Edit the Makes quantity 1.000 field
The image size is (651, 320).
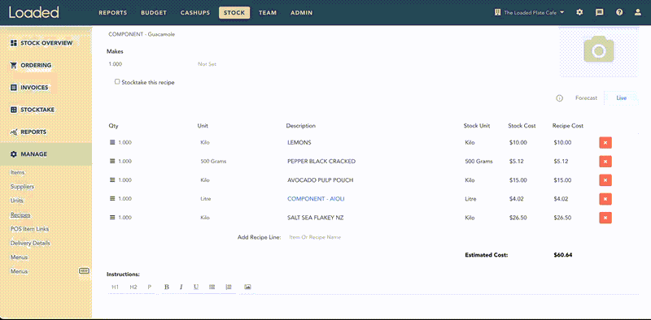116,64
